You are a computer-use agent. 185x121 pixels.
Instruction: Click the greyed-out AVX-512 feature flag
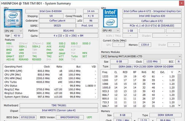click(76, 47)
